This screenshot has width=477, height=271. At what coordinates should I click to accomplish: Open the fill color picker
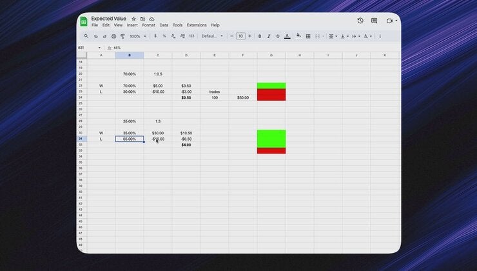pos(298,36)
